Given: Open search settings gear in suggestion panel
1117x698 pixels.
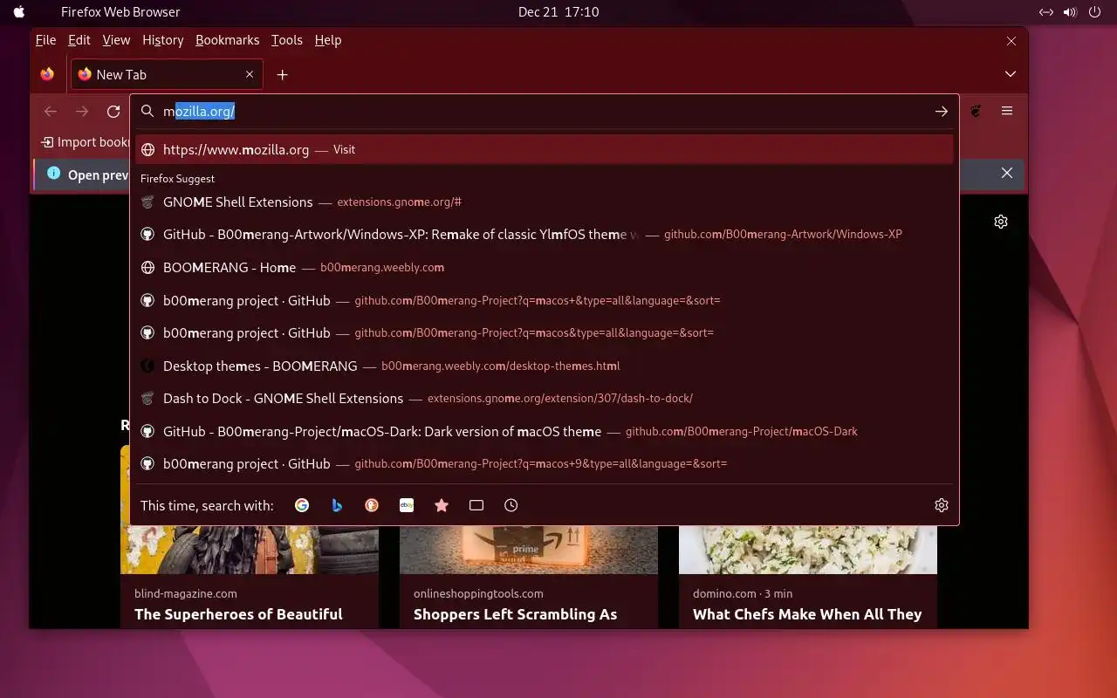Looking at the screenshot, I should pos(942,505).
